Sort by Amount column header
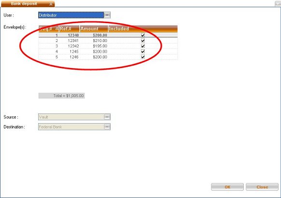Viewport: 281px width, 198px height. [94, 28]
